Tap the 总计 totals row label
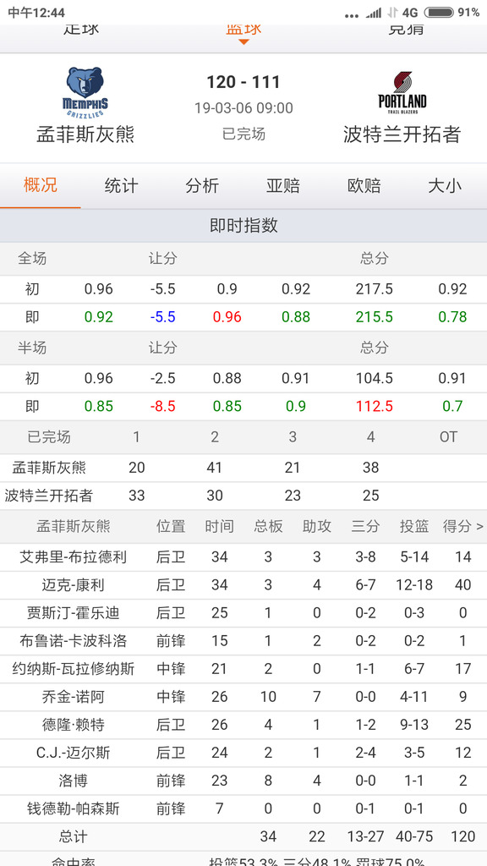This screenshot has height=866, width=487. click(x=74, y=836)
